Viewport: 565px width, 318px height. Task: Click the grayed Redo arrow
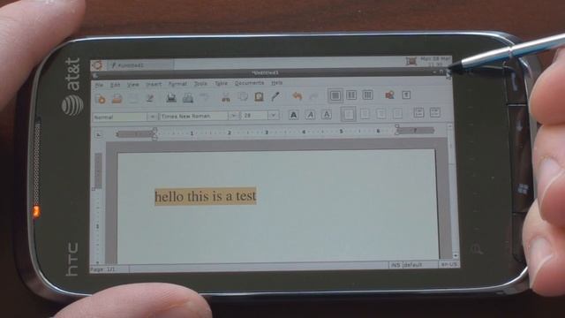click(314, 96)
